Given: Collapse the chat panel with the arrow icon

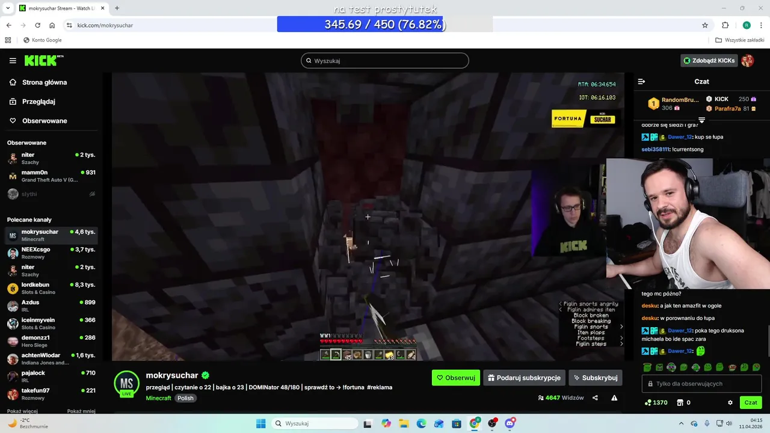Looking at the screenshot, I should tap(641, 81).
